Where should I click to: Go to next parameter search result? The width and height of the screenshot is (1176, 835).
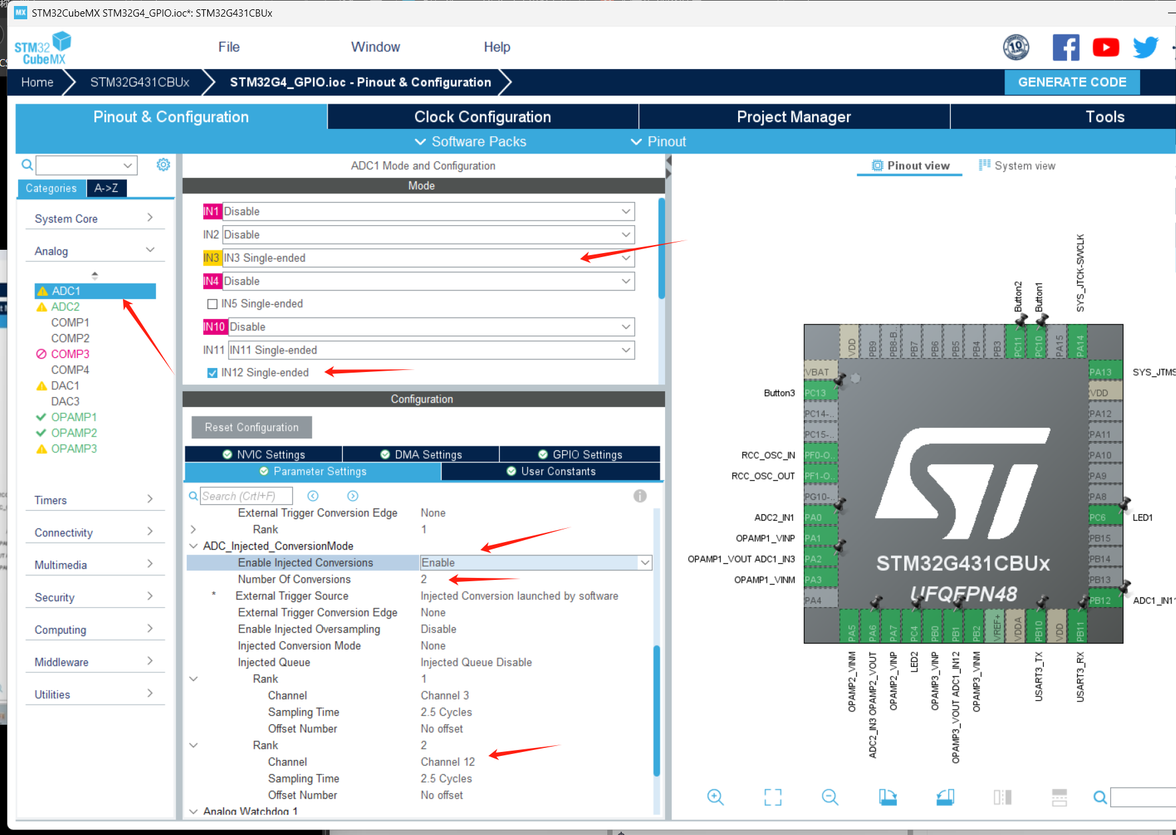[353, 496]
